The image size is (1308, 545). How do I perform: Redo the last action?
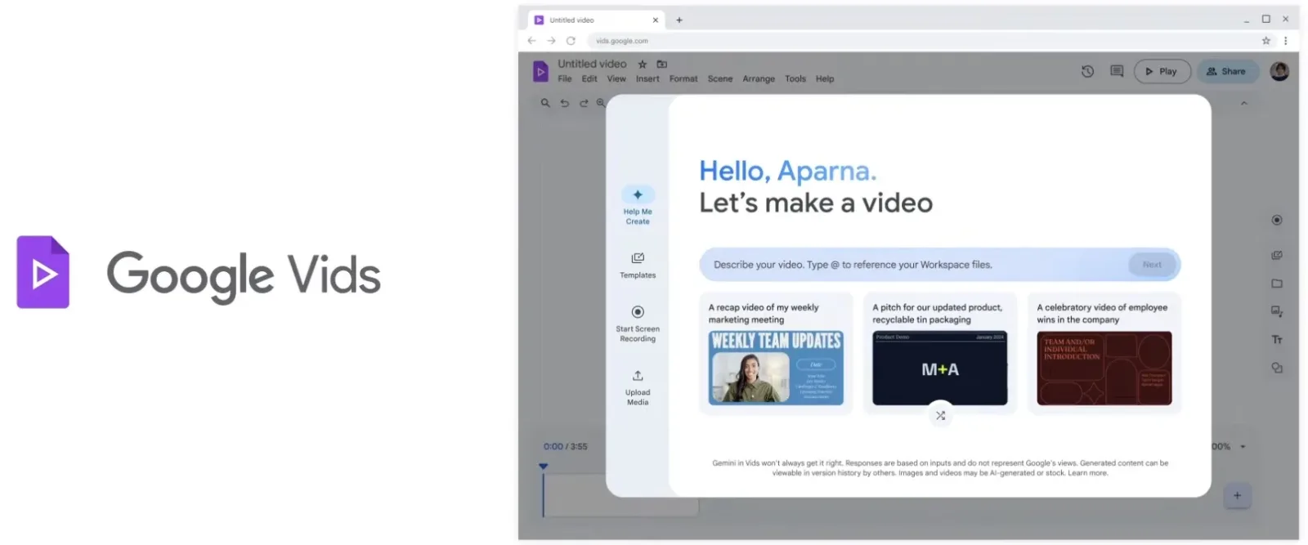584,103
